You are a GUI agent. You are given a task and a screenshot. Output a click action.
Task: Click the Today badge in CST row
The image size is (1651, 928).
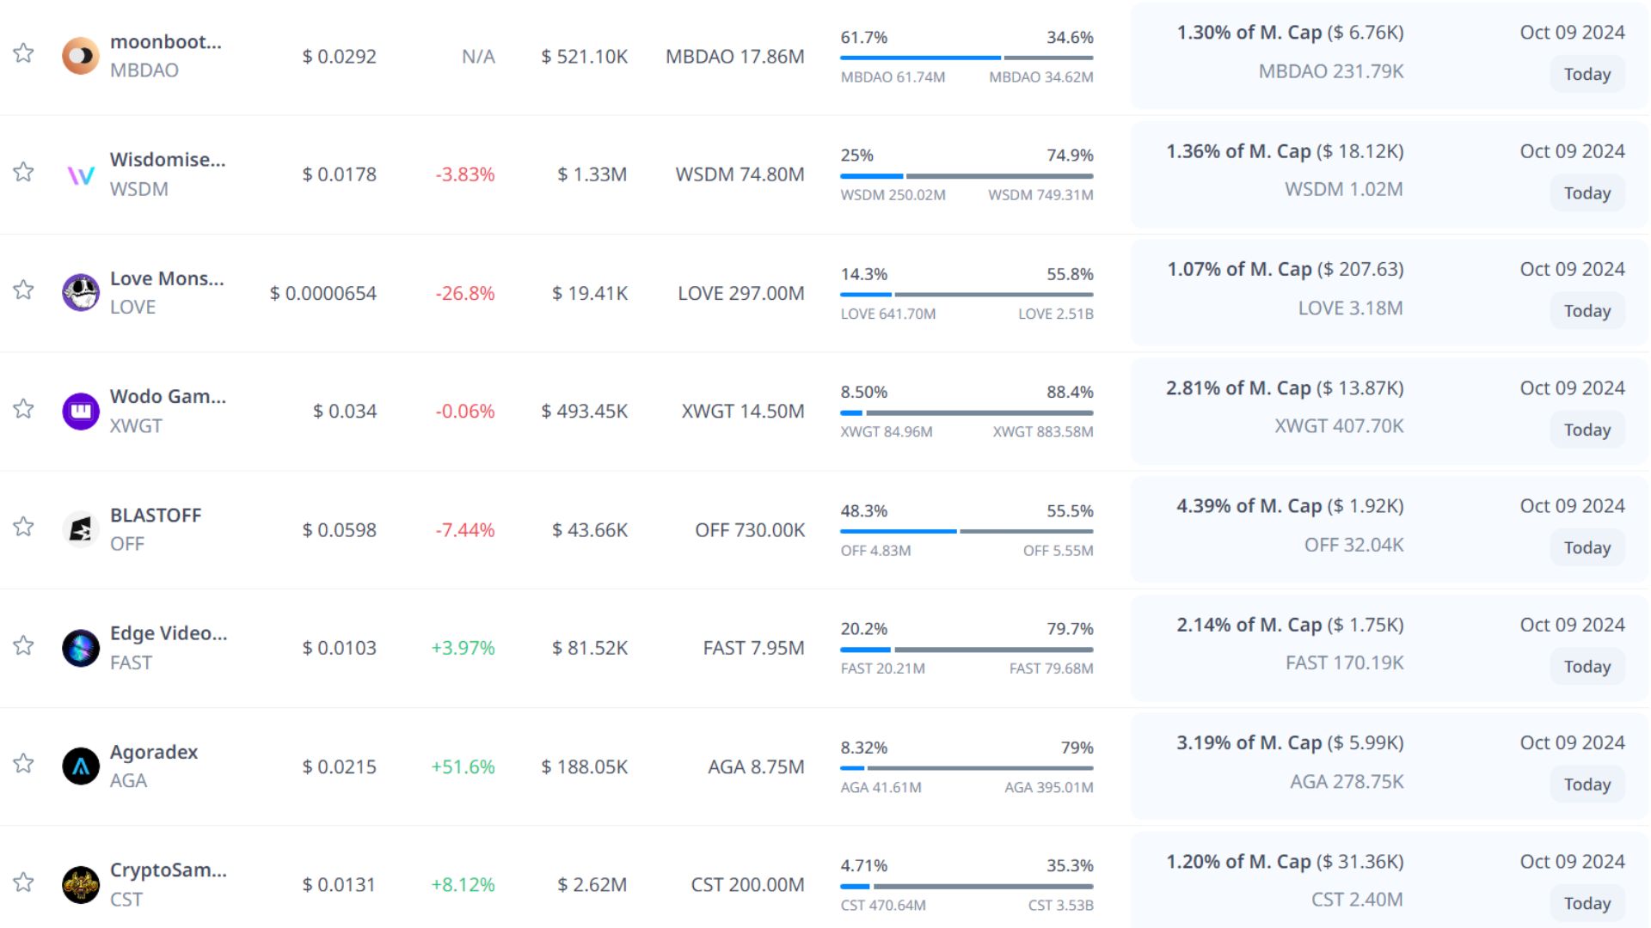1587,903
